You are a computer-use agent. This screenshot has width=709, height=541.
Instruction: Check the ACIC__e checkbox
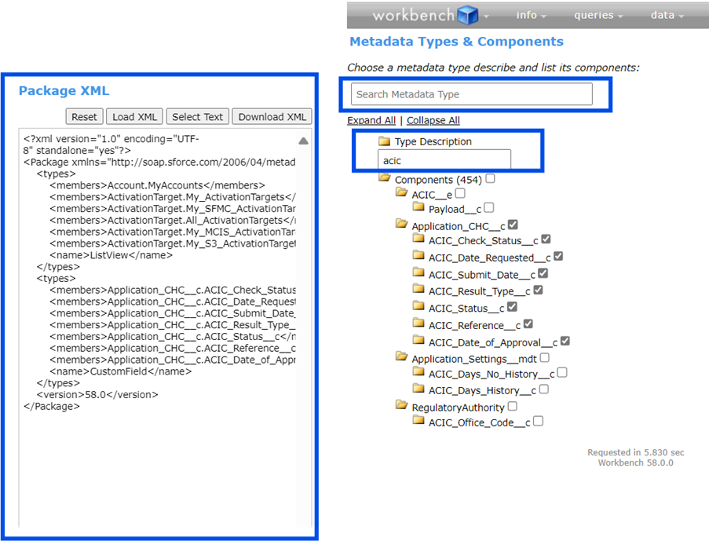pyautogui.click(x=460, y=193)
